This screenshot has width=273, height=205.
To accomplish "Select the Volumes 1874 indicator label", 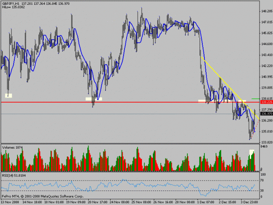I will (12, 148).
